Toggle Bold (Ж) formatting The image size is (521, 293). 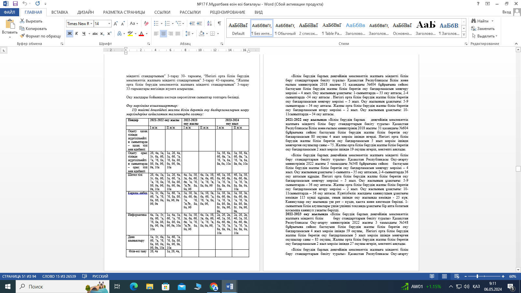tap(70, 34)
